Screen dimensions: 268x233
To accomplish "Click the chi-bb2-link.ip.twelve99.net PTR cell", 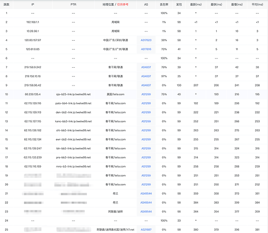I will tap(73, 130).
